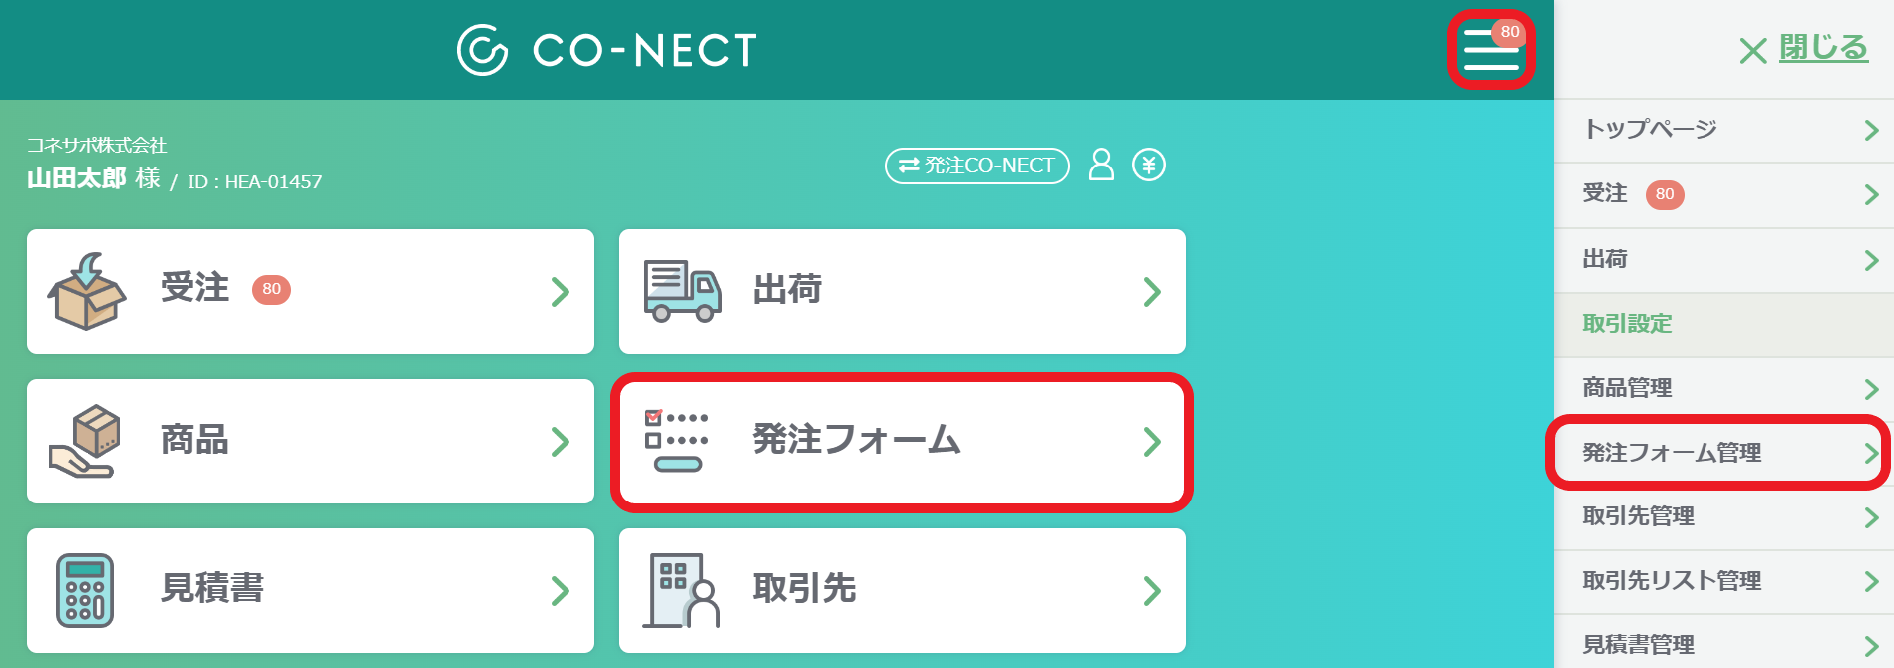The image size is (1894, 668).
Task: Click the calculator 見積書 icon
Action: click(x=85, y=590)
